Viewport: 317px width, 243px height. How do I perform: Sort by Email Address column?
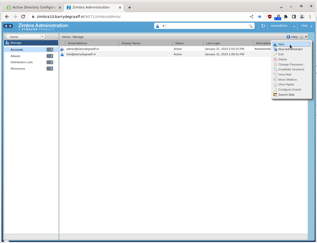pyautogui.click(x=92, y=43)
